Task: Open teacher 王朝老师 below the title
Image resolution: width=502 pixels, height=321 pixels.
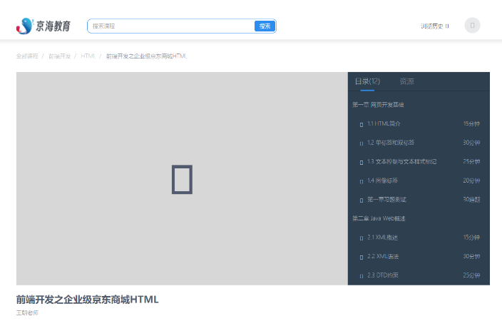Action: click(x=27, y=312)
